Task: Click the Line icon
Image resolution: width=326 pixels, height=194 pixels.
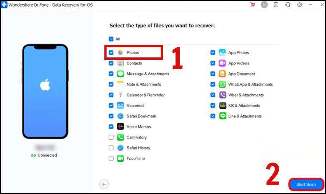Action: pos(223,116)
